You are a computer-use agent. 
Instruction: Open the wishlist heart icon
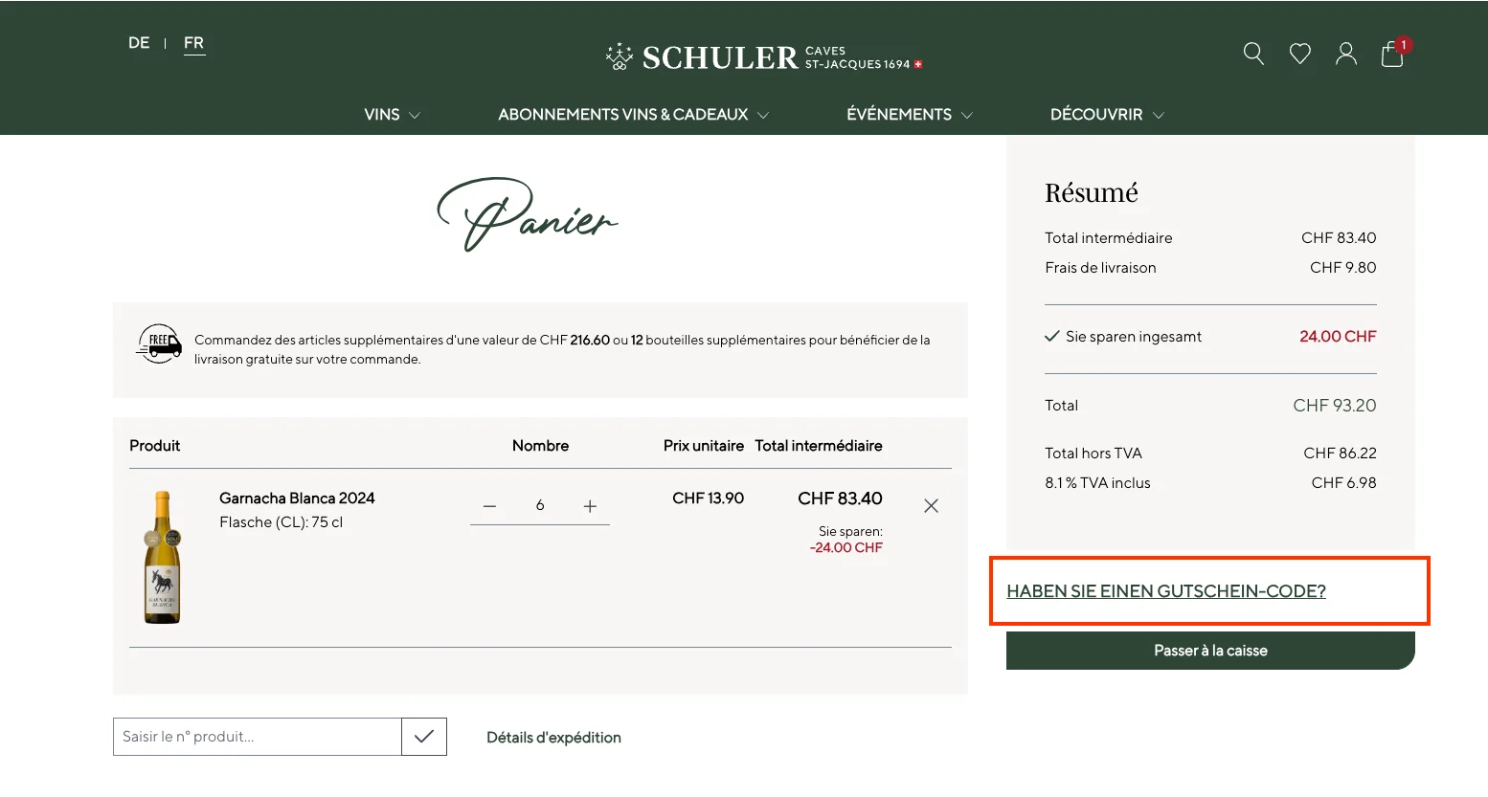point(1299,54)
